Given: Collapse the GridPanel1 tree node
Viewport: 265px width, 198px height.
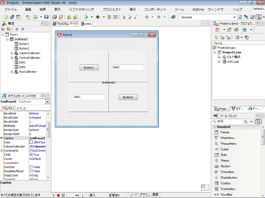Looking at the screenshot, I should point(7,39).
